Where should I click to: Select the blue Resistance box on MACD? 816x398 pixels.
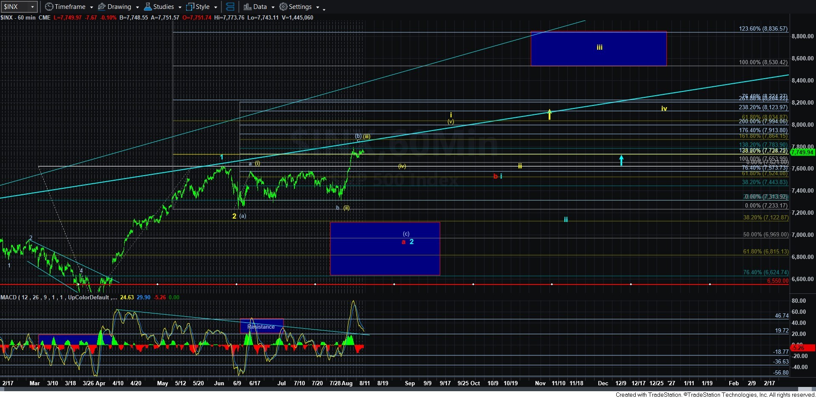pos(262,326)
